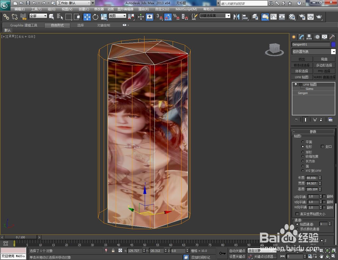Select Gengon in modifier stack
This screenshot has height=260, width=338.
point(303,93)
